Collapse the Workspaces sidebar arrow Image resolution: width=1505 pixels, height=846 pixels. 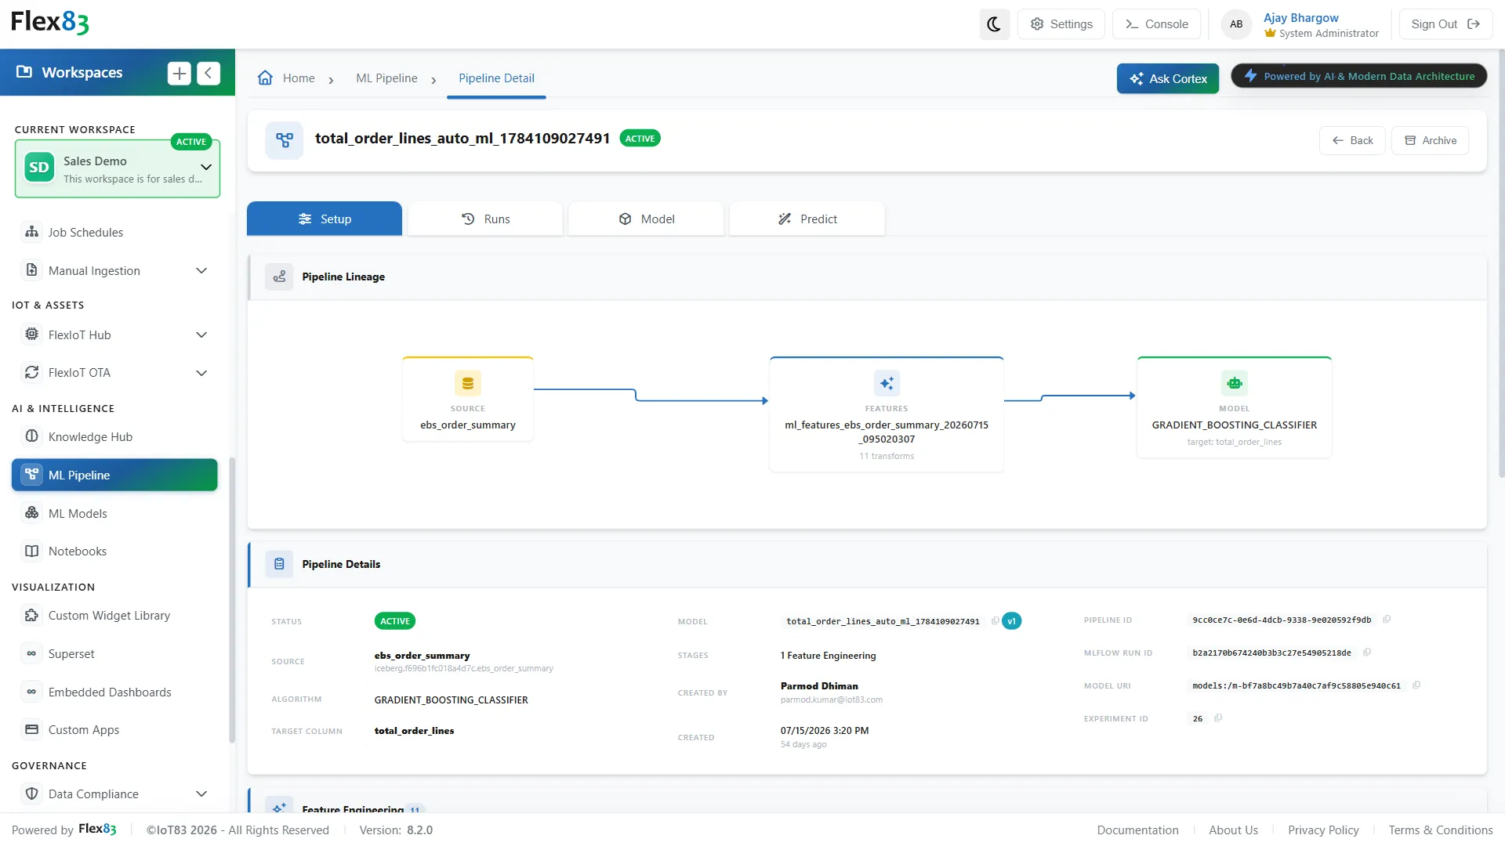(x=209, y=73)
